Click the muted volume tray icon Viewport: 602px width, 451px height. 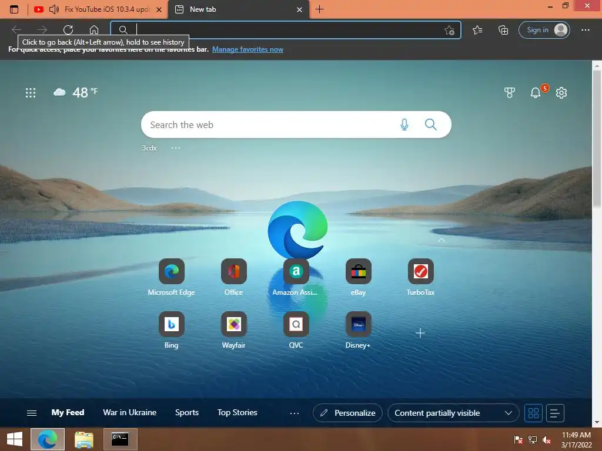click(546, 440)
